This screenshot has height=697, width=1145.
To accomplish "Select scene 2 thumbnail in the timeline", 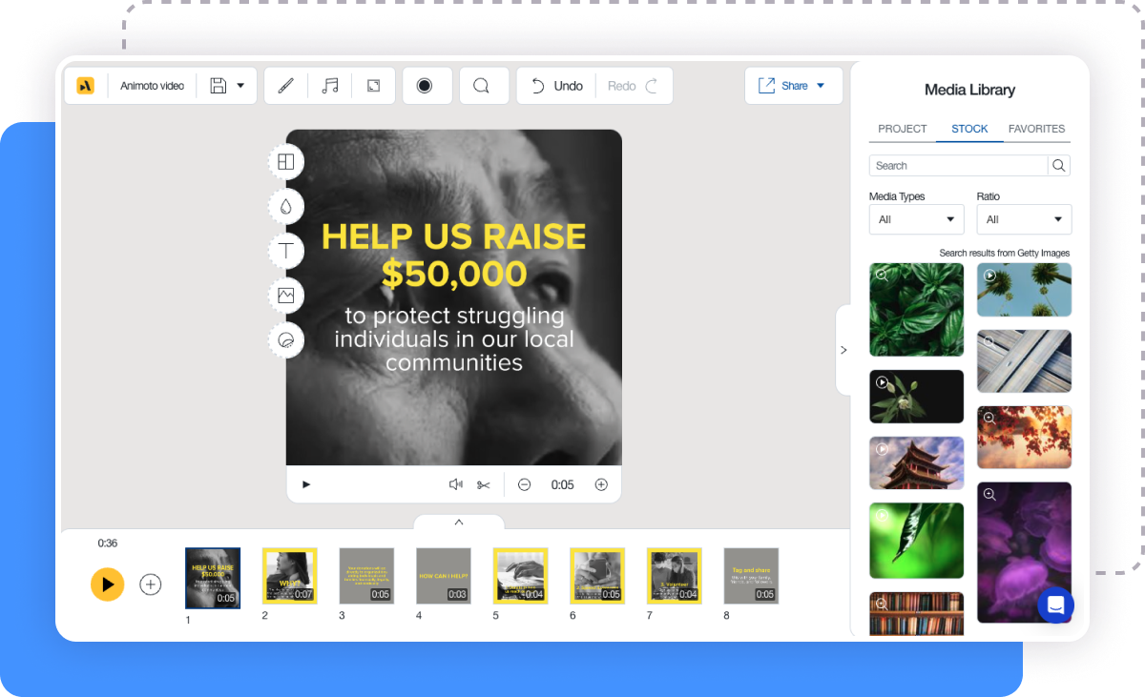I will pos(289,576).
